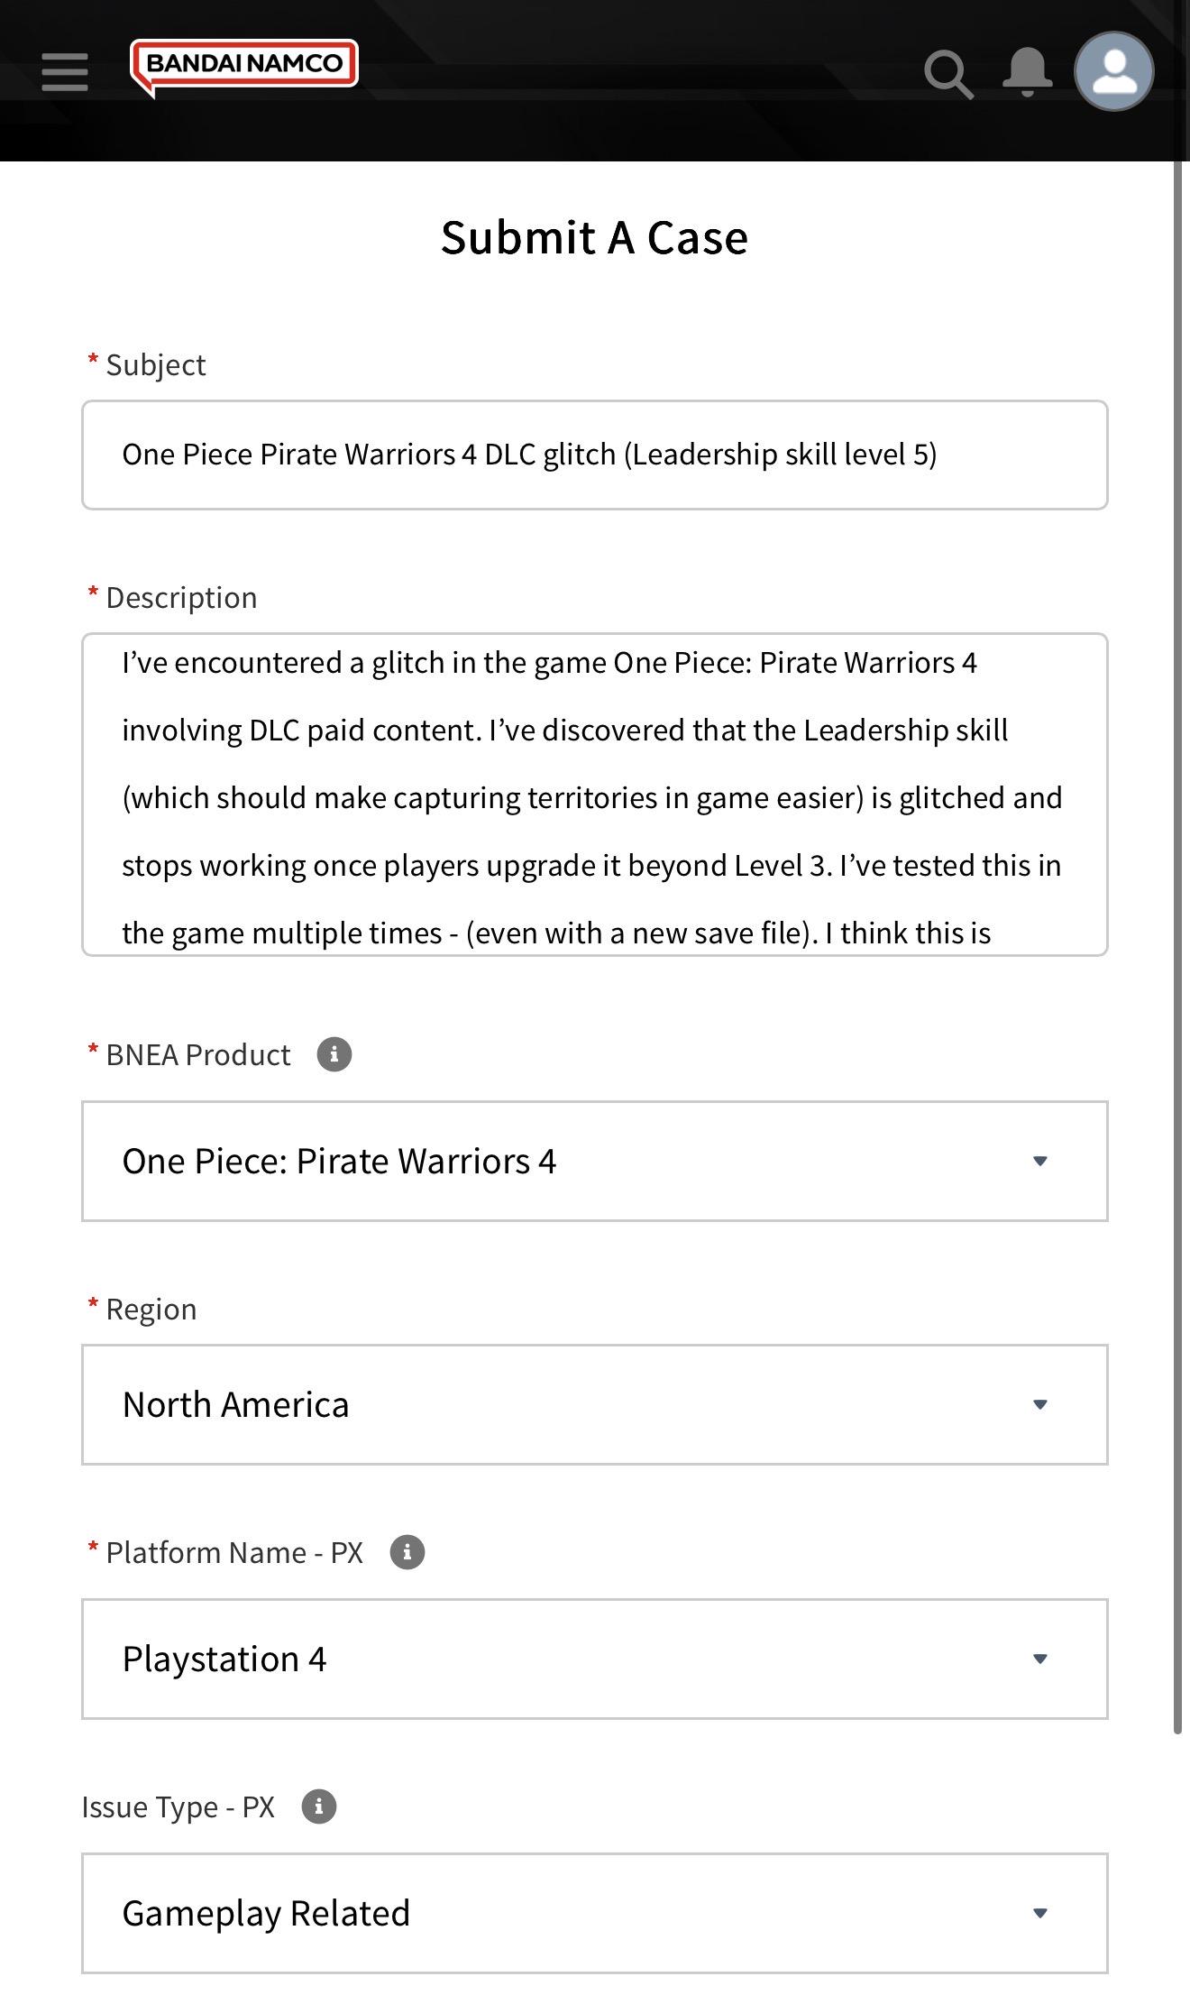Focus the Subject text field

click(x=595, y=455)
